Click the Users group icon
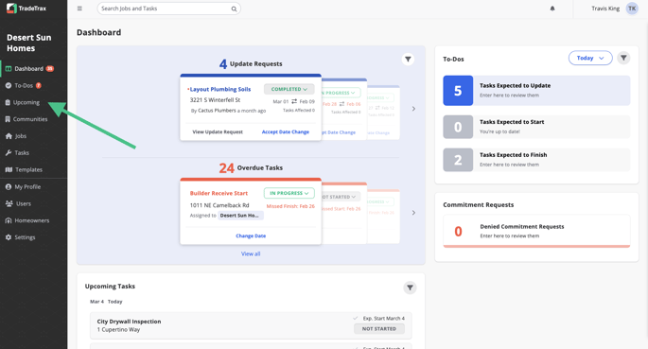648x349 pixels. point(9,203)
